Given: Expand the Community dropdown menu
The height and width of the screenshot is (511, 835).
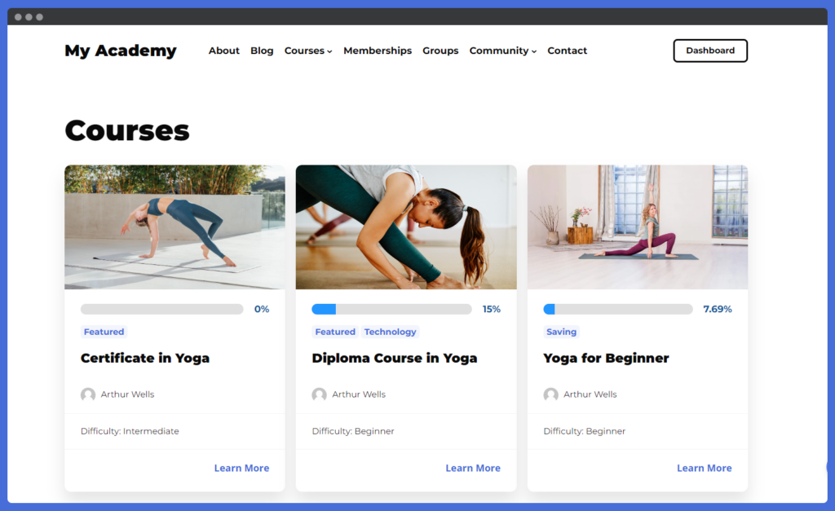Looking at the screenshot, I should [x=502, y=51].
